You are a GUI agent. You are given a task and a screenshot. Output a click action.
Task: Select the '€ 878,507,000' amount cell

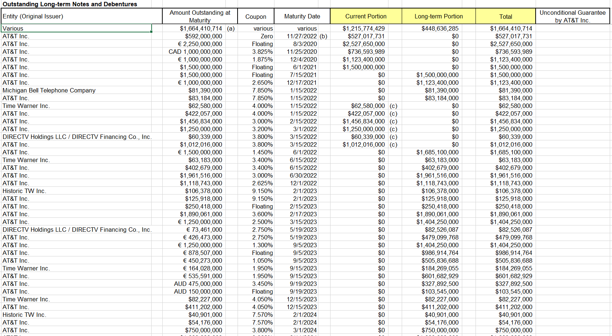[x=194, y=253]
